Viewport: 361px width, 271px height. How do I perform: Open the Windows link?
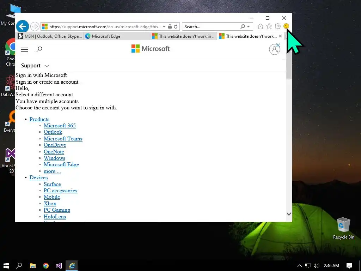55,158
